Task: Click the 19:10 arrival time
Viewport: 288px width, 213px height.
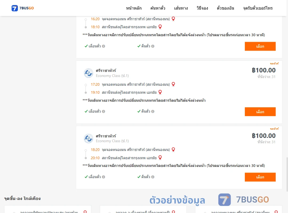Action: [x=95, y=92]
